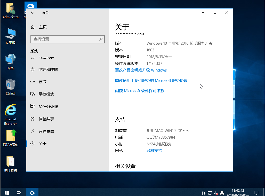
Task: Maximize the 设置 window
Action: 215,12
